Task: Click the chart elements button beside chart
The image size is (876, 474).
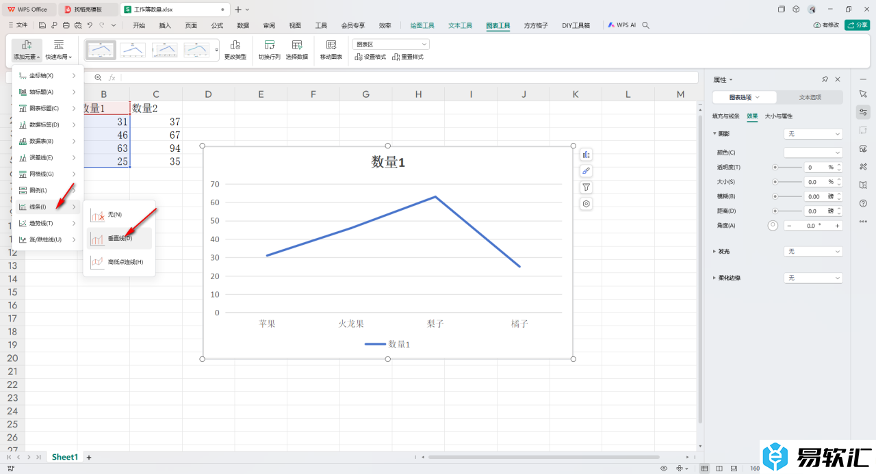Action: click(587, 155)
